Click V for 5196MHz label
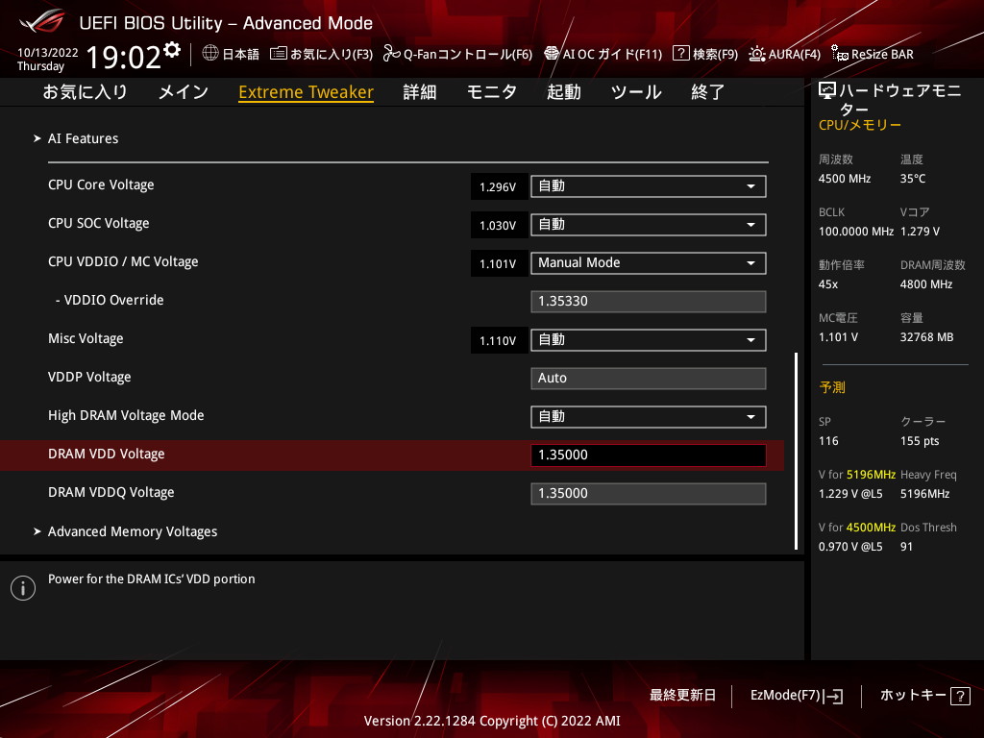This screenshot has height=738, width=984. pyautogui.click(x=857, y=475)
